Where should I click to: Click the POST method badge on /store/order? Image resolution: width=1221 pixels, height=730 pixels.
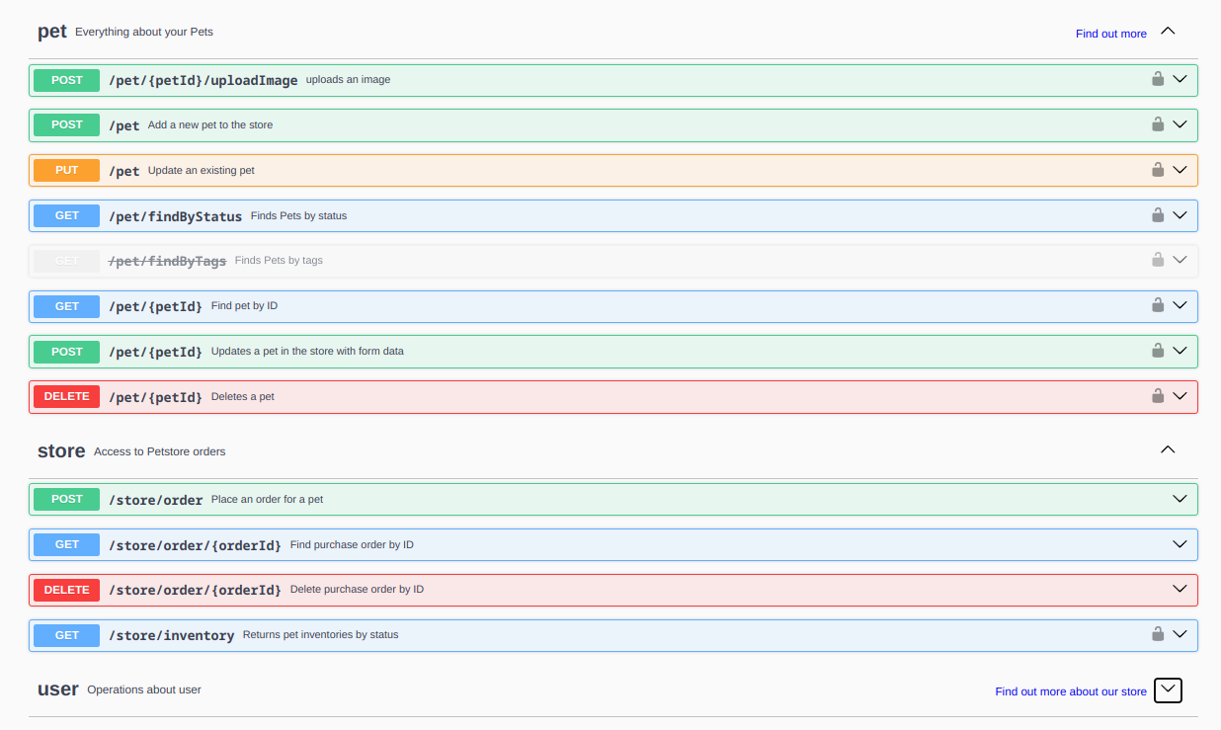66,499
